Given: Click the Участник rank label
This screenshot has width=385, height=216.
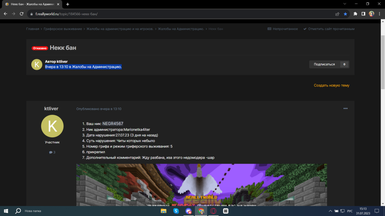Looking at the screenshot, I should (x=52, y=142).
